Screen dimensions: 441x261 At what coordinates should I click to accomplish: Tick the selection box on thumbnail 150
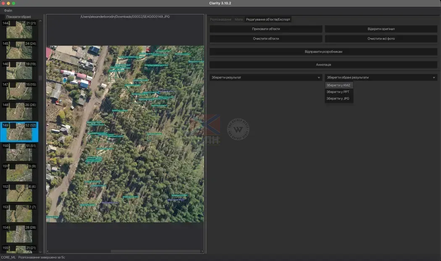(x=13, y=146)
